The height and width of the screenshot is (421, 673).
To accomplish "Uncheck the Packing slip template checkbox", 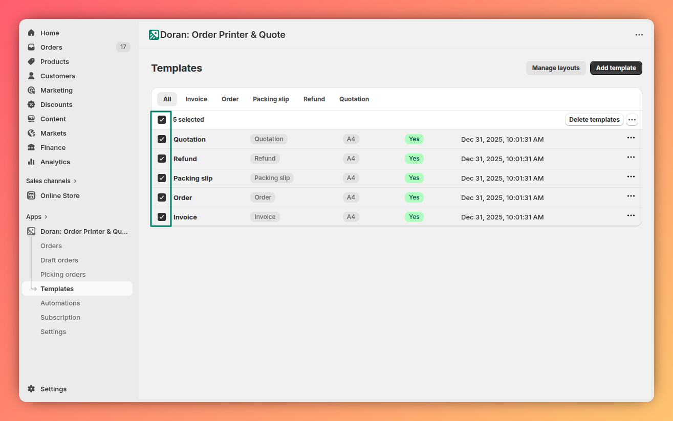I will [x=162, y=178].
